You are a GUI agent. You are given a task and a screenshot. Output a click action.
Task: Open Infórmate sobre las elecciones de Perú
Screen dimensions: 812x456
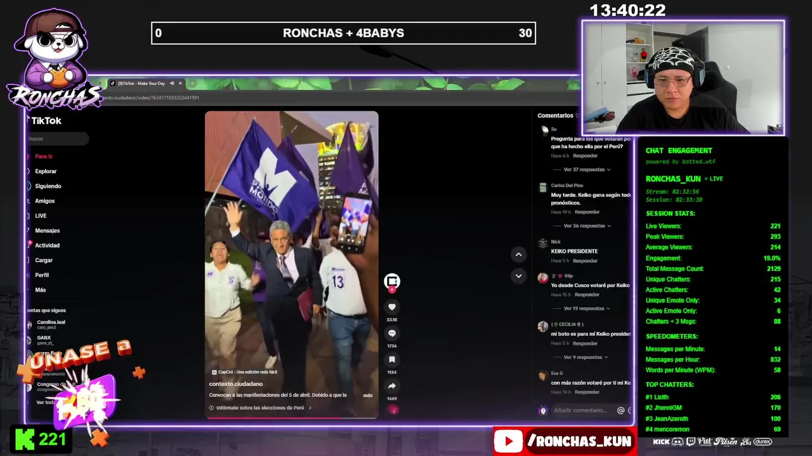tap(260, 408)
